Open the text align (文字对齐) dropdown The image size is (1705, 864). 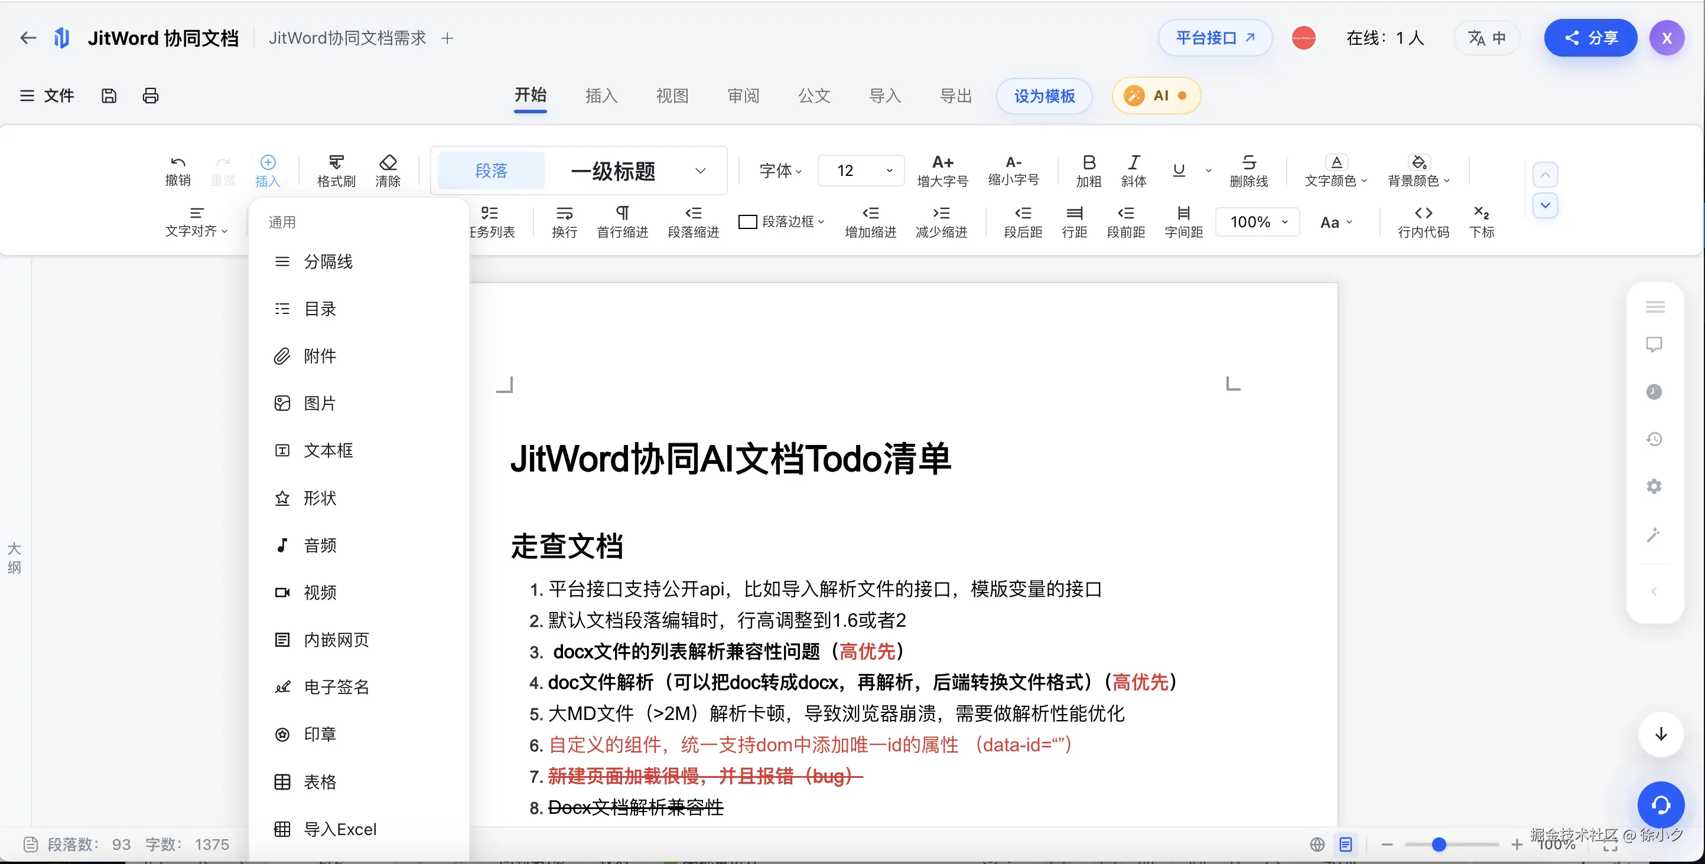point(197,221)
